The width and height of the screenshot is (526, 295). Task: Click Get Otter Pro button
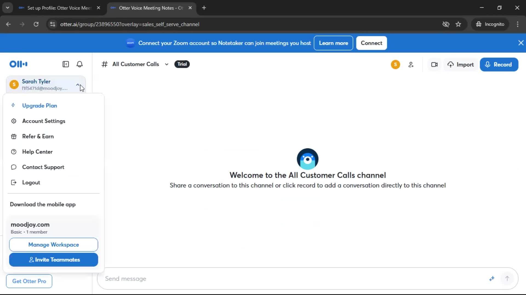[29, 281]
